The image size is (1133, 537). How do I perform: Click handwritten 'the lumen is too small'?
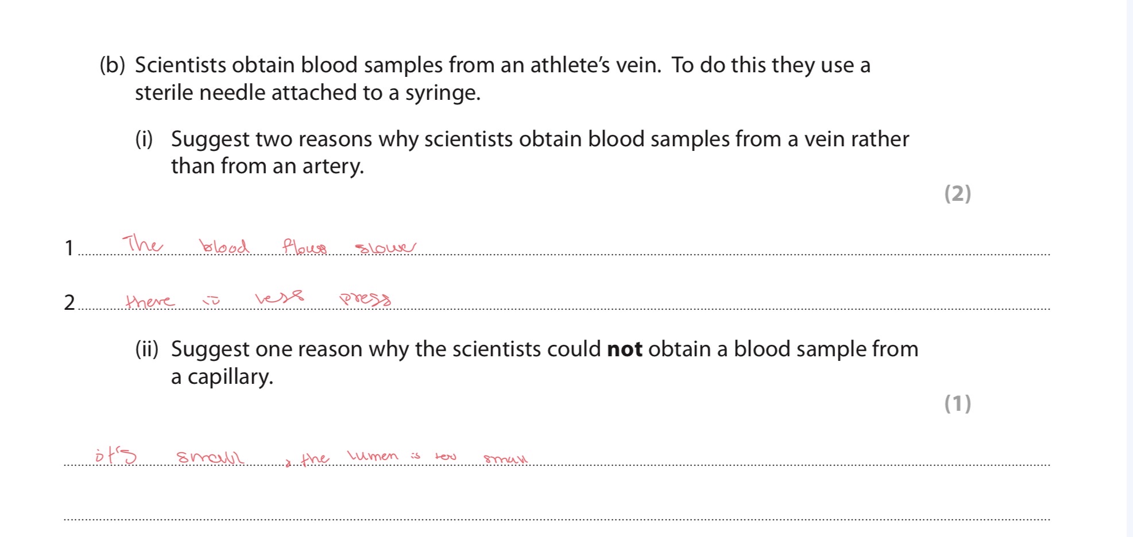(413, 458)
